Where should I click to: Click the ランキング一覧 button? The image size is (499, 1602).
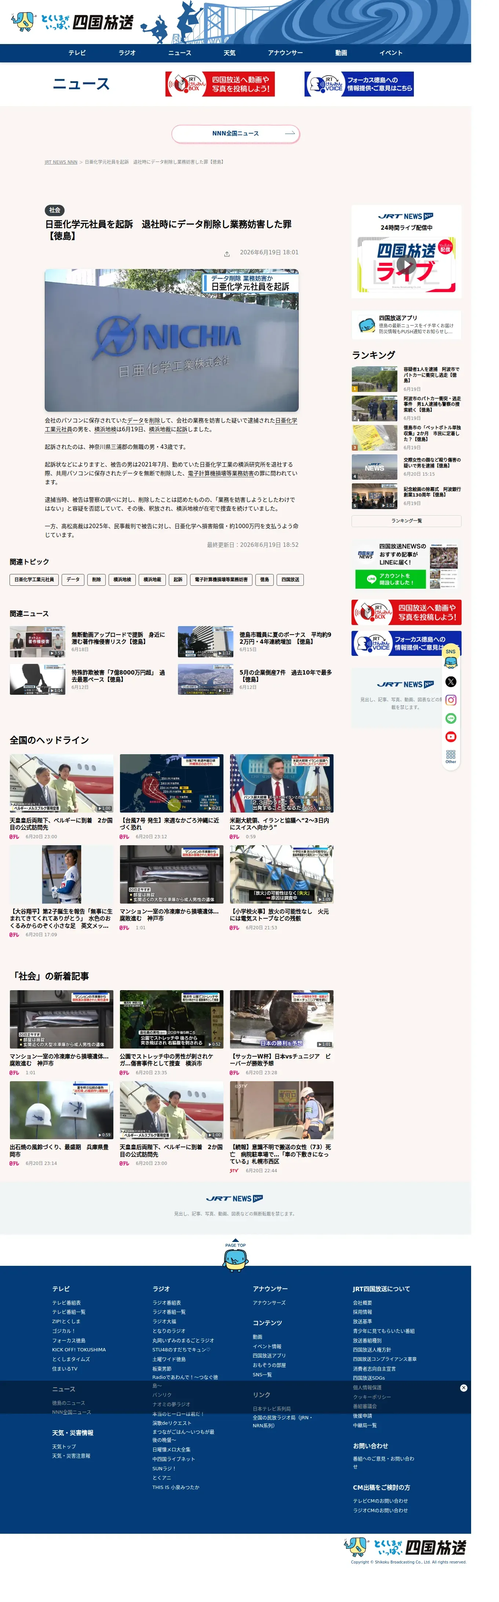(x=407, y=520)
